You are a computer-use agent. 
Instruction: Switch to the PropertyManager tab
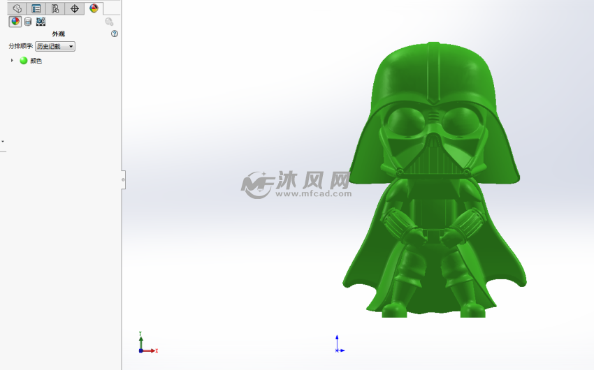pyautogui.click(x=36, y=8)
